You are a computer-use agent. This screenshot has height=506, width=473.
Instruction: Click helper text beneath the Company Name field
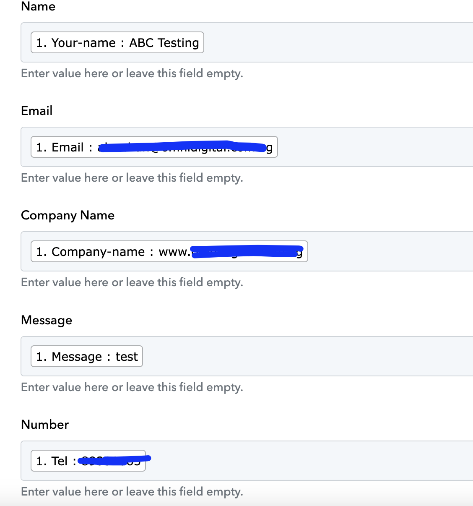pos(132,282)
